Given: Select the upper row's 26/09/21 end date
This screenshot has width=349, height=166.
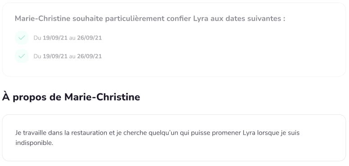Looking at the screenshot, I should [x=90, y=38].
